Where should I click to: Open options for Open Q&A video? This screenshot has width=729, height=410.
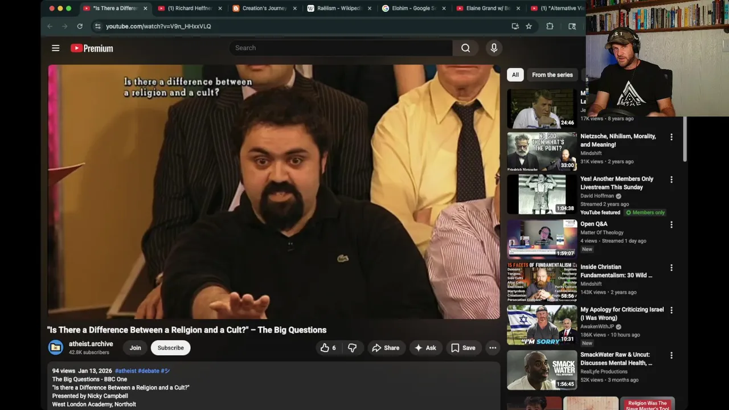coord(671,225)
